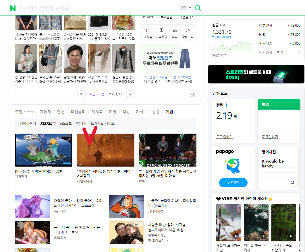Open the 하프클럽 link
This screenshot has height=252, width=305.
coord(167,17)
